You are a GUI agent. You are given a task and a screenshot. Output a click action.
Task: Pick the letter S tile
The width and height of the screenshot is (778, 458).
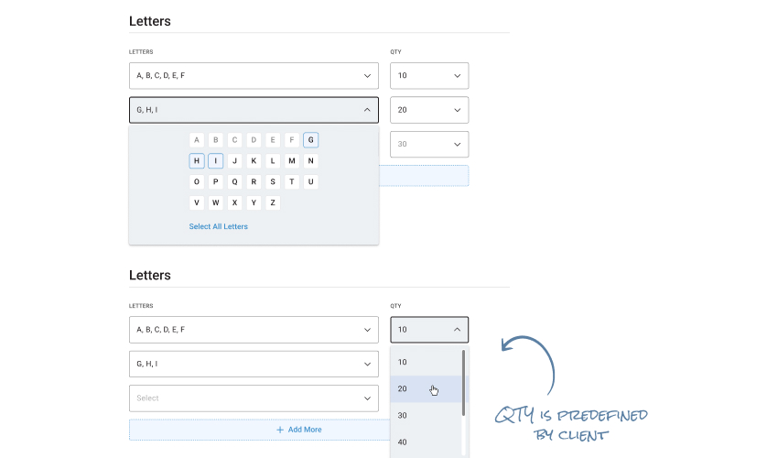click(x=273, y=181)
